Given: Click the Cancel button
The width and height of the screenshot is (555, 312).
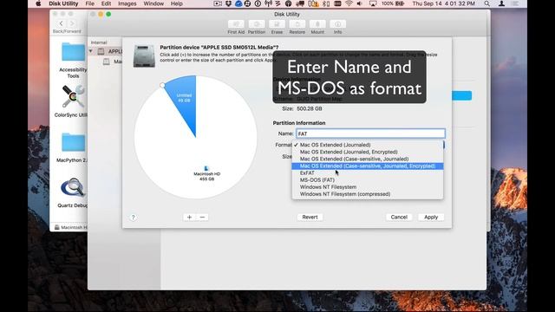Looking at the screenshot, I should click(x=399, y=218).
